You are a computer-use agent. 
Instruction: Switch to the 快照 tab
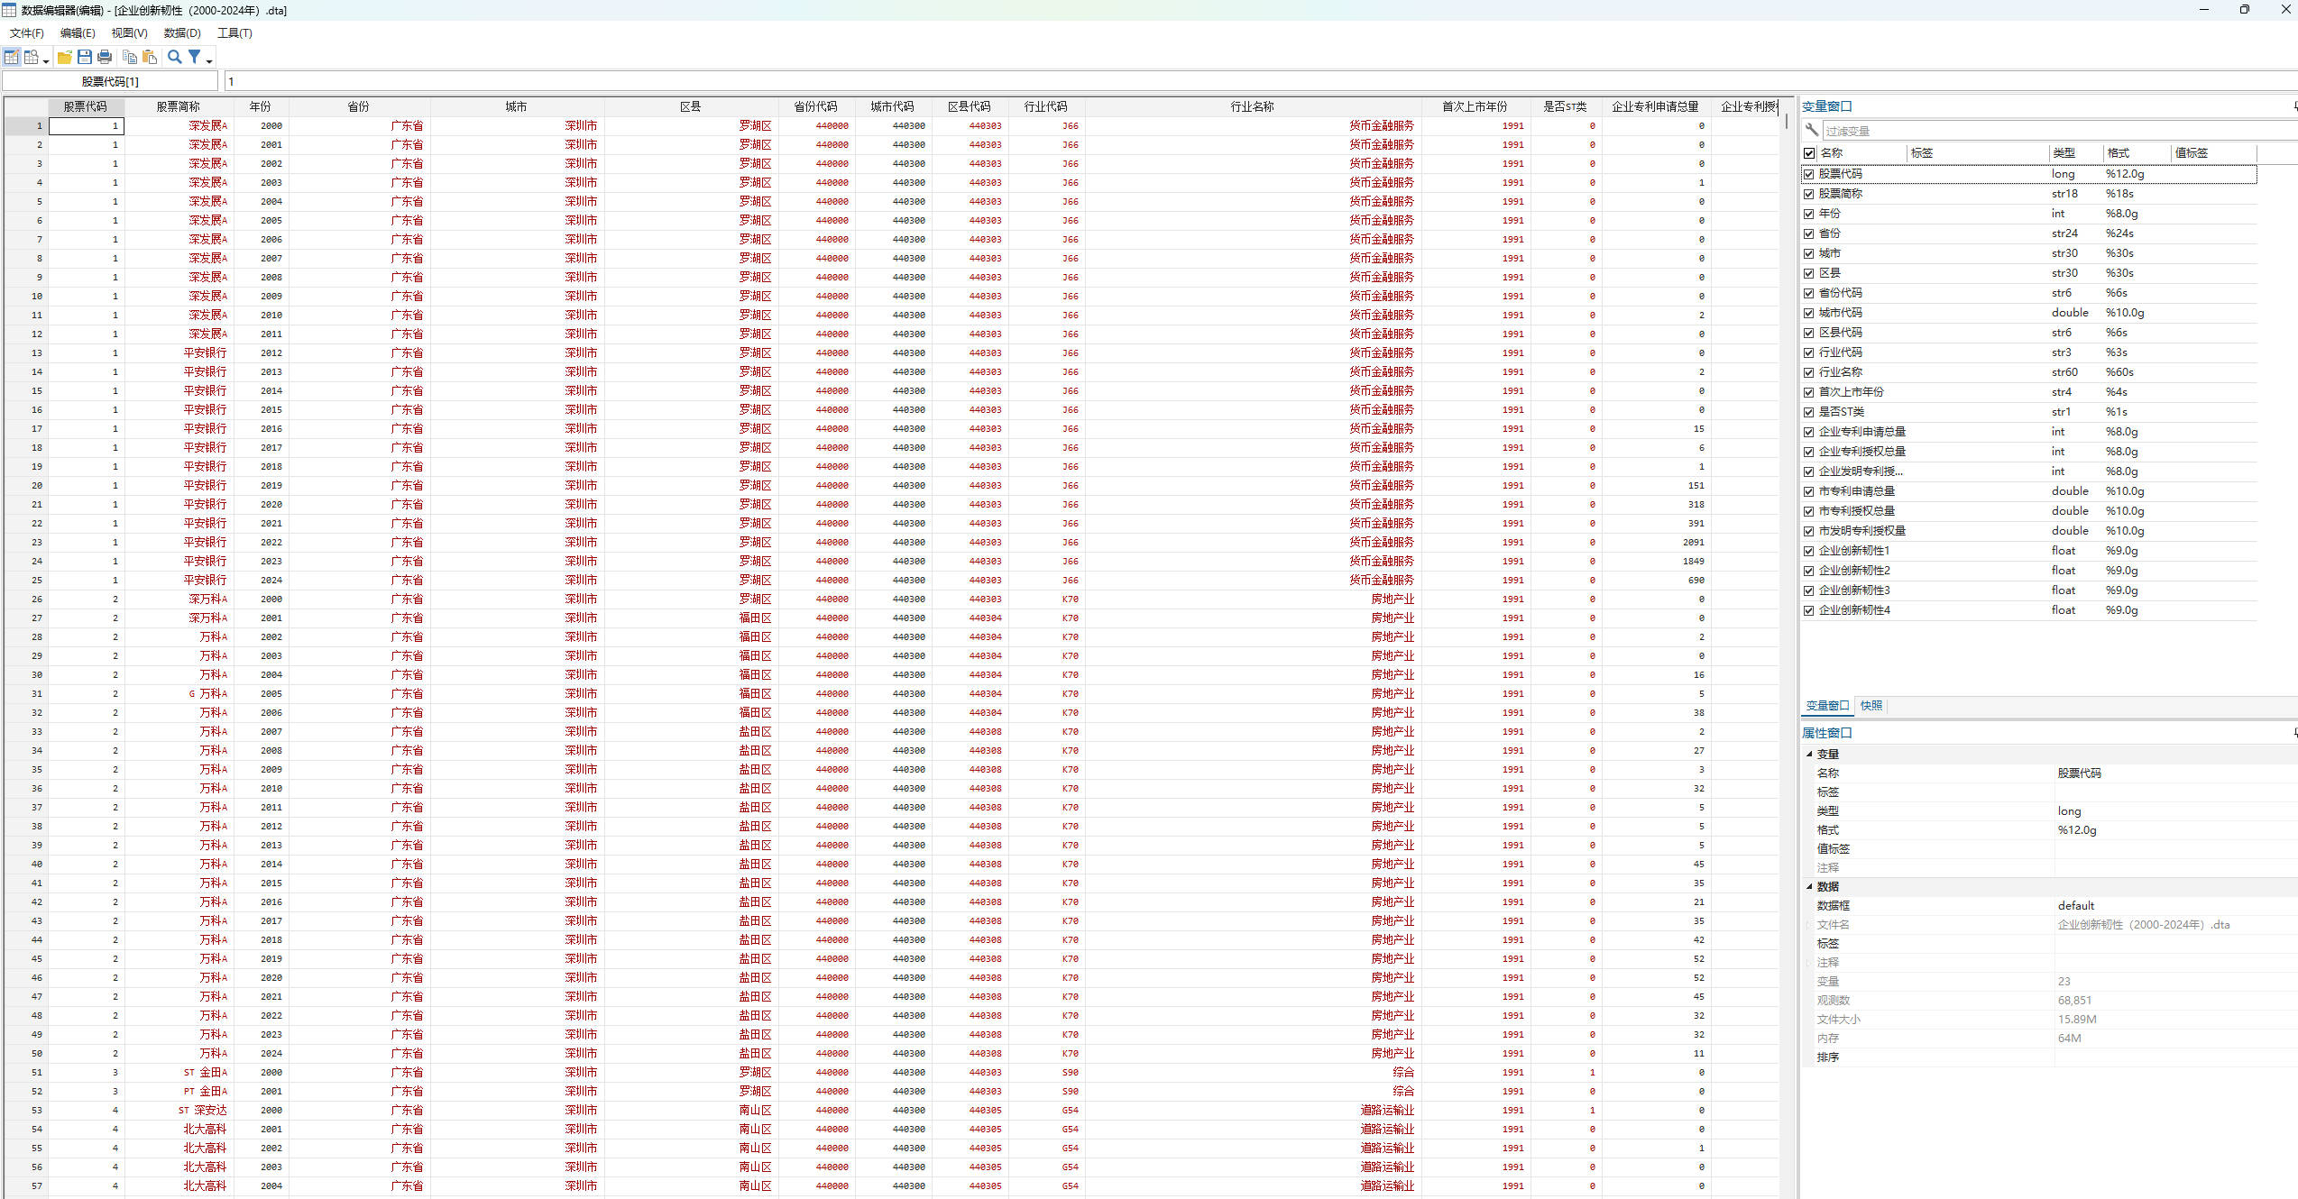coord(1871,706)
